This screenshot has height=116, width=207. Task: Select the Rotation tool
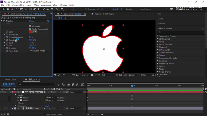17,9
